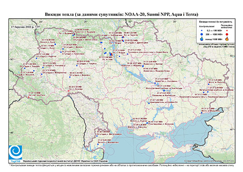Click the orange flame legend icon

click(227, 39)
